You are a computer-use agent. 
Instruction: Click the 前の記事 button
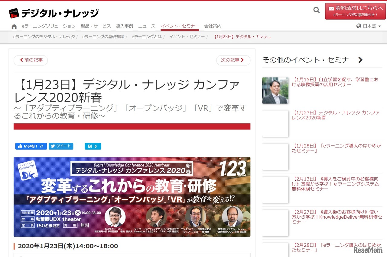(x=31, y=60)
